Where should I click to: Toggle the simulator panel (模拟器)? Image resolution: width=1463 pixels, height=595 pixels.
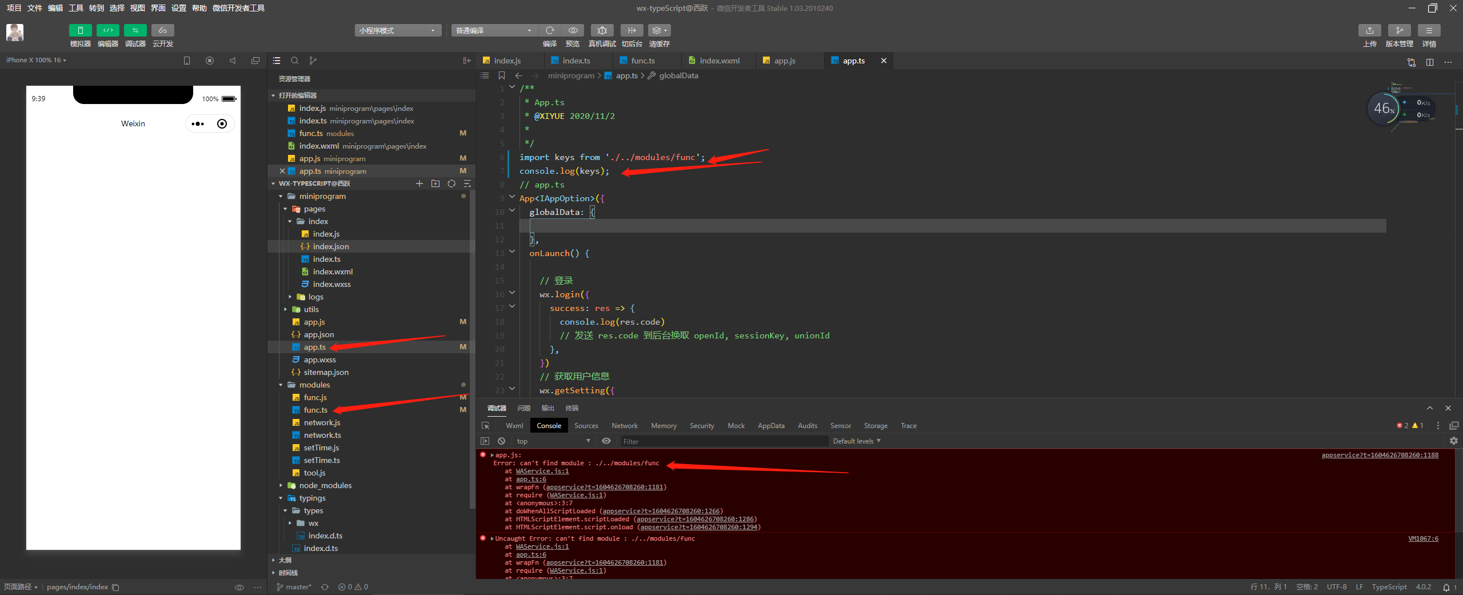pos(81,30)
